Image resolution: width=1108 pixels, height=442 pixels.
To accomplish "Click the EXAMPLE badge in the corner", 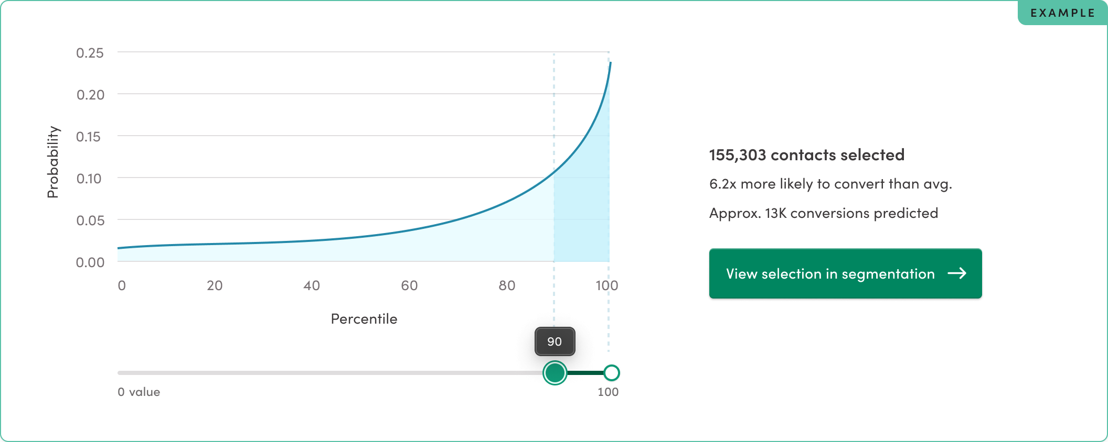I will point(1062,13).
